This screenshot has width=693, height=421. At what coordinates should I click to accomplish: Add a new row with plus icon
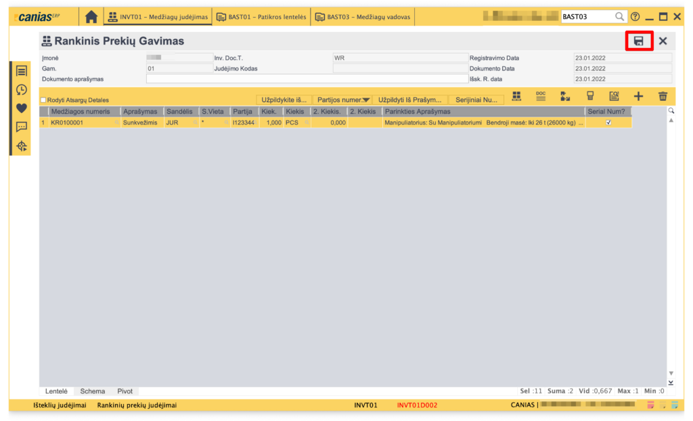coord(638,97)
